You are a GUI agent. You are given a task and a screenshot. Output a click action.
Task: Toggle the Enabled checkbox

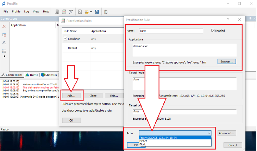click(x=213, y=31)
